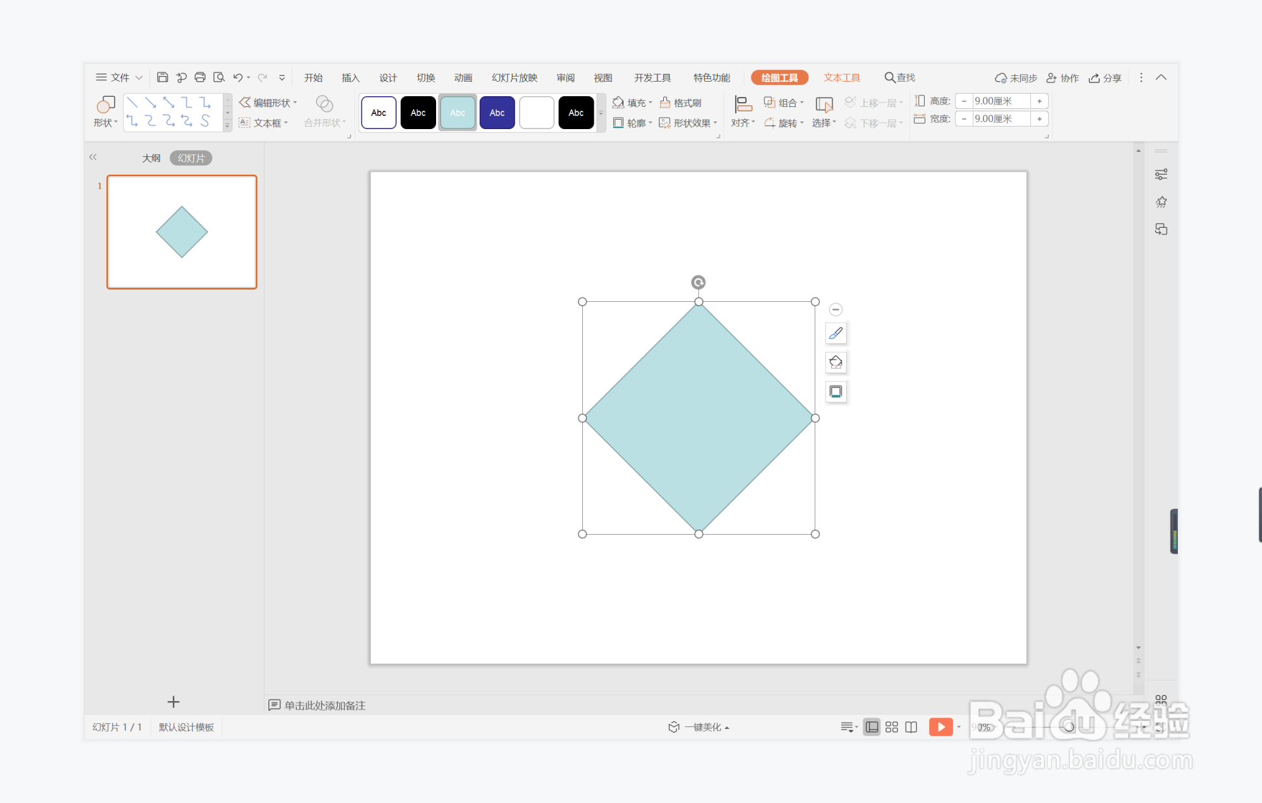
Task: Switch to the 大纲 outline tab
Action: tap(151, 158)
